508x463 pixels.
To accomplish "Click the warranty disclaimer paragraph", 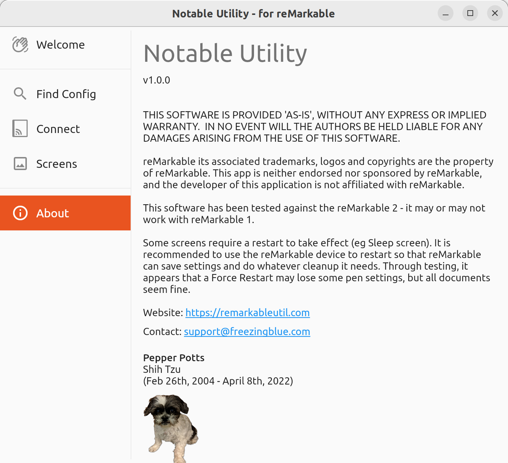I will tap(315, 126).
